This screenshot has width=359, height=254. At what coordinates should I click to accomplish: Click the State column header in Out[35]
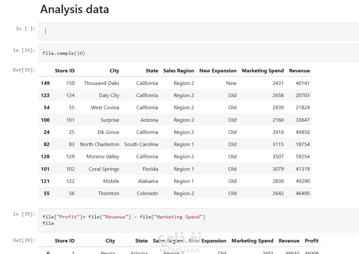152,71
